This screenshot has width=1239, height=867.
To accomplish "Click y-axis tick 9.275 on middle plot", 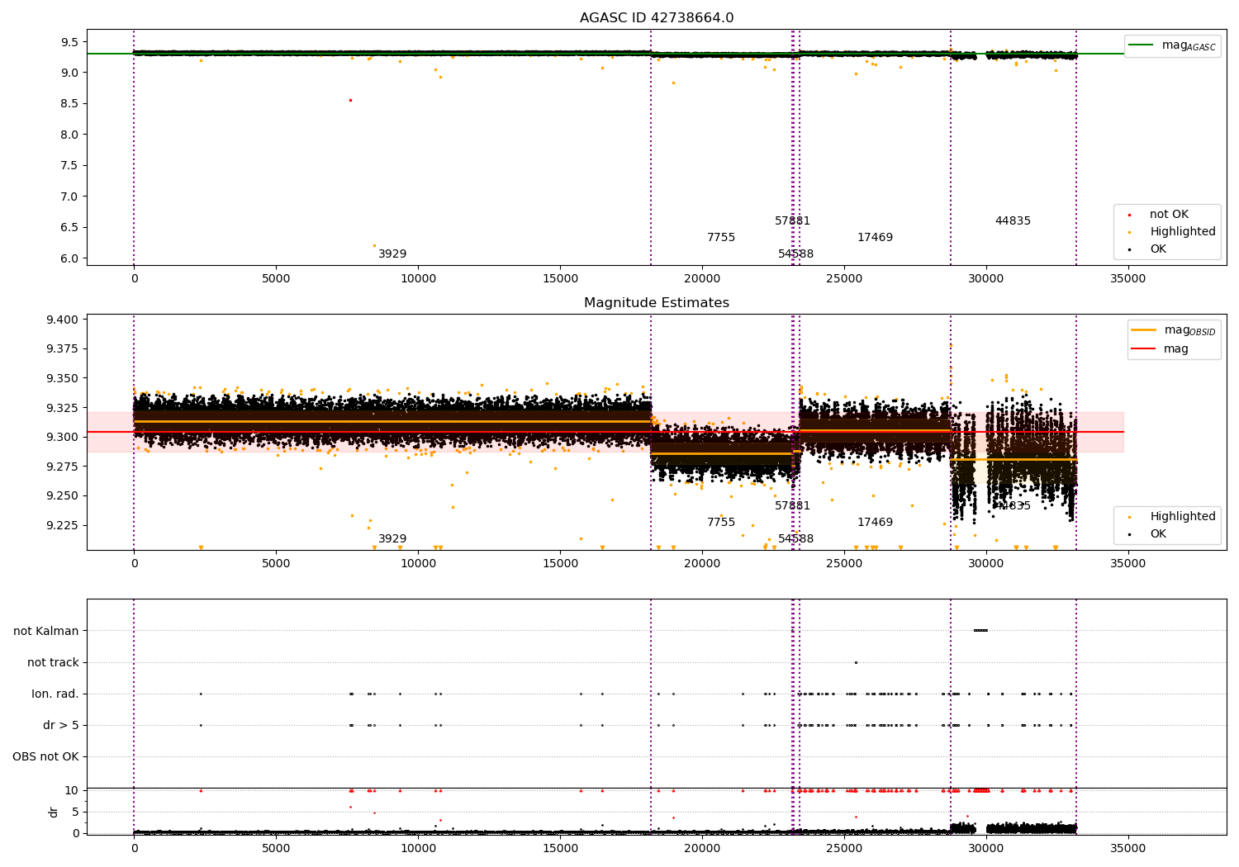I will click(x=63, y=467).
